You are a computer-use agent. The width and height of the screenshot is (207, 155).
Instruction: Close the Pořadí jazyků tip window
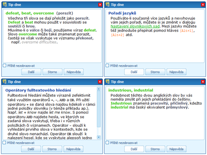pyautogui.click(x=203, y=5)
